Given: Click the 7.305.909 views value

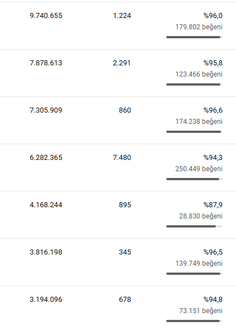Looking at the screenshot, I should [46, 110].
